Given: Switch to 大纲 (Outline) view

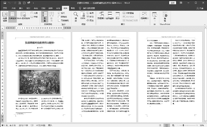Looking at the screenshot, I should point(34,13).
